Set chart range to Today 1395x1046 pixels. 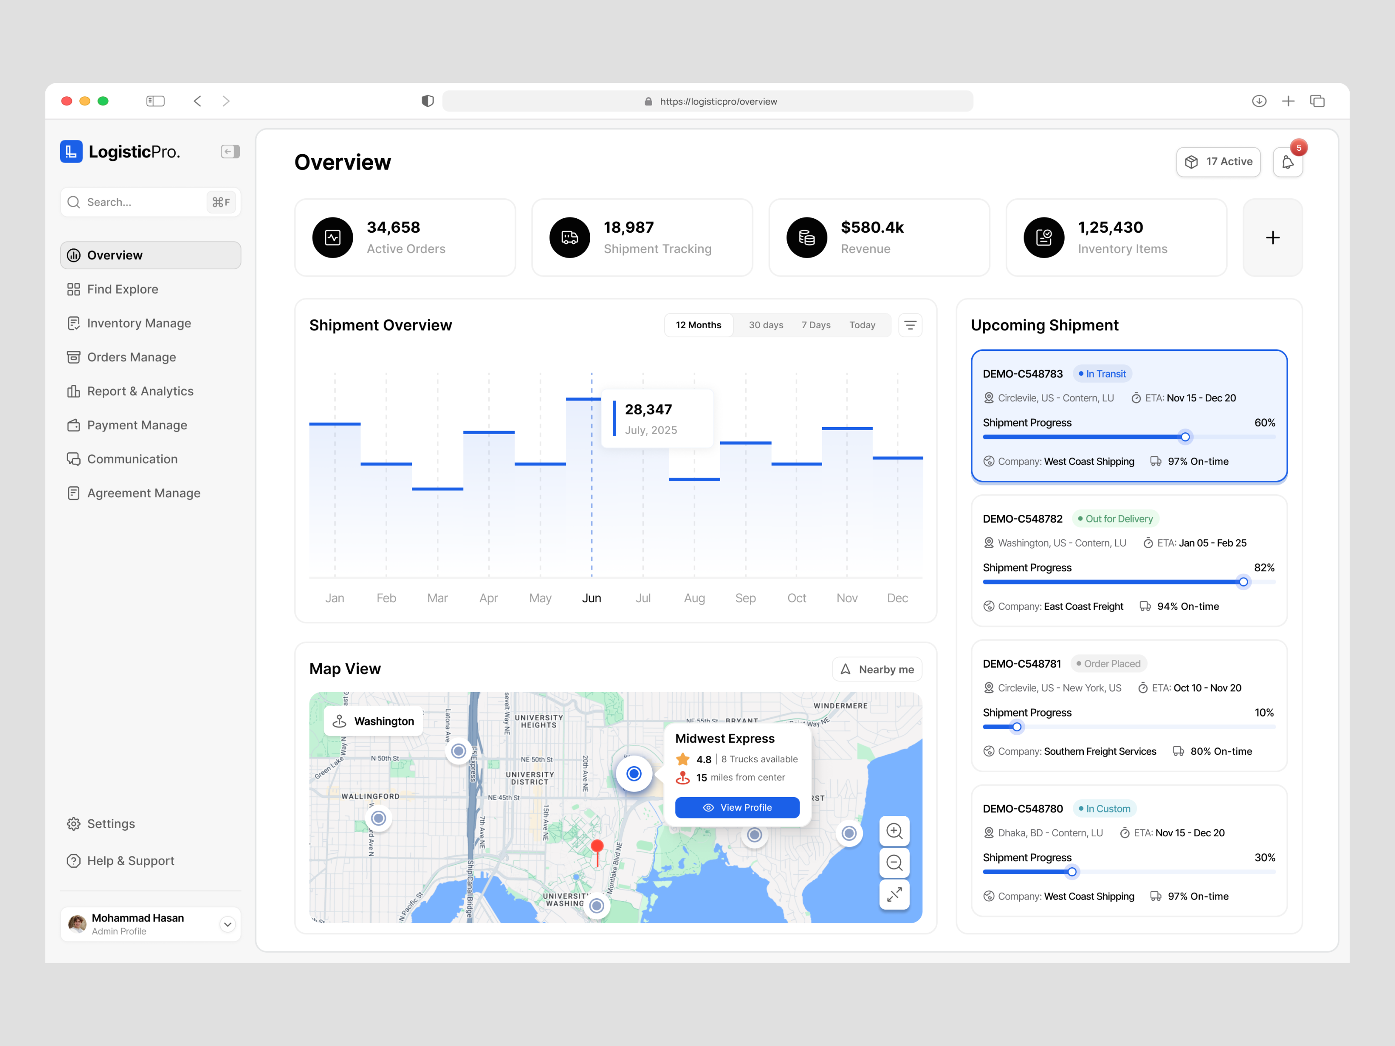click(x=861, y=325)
